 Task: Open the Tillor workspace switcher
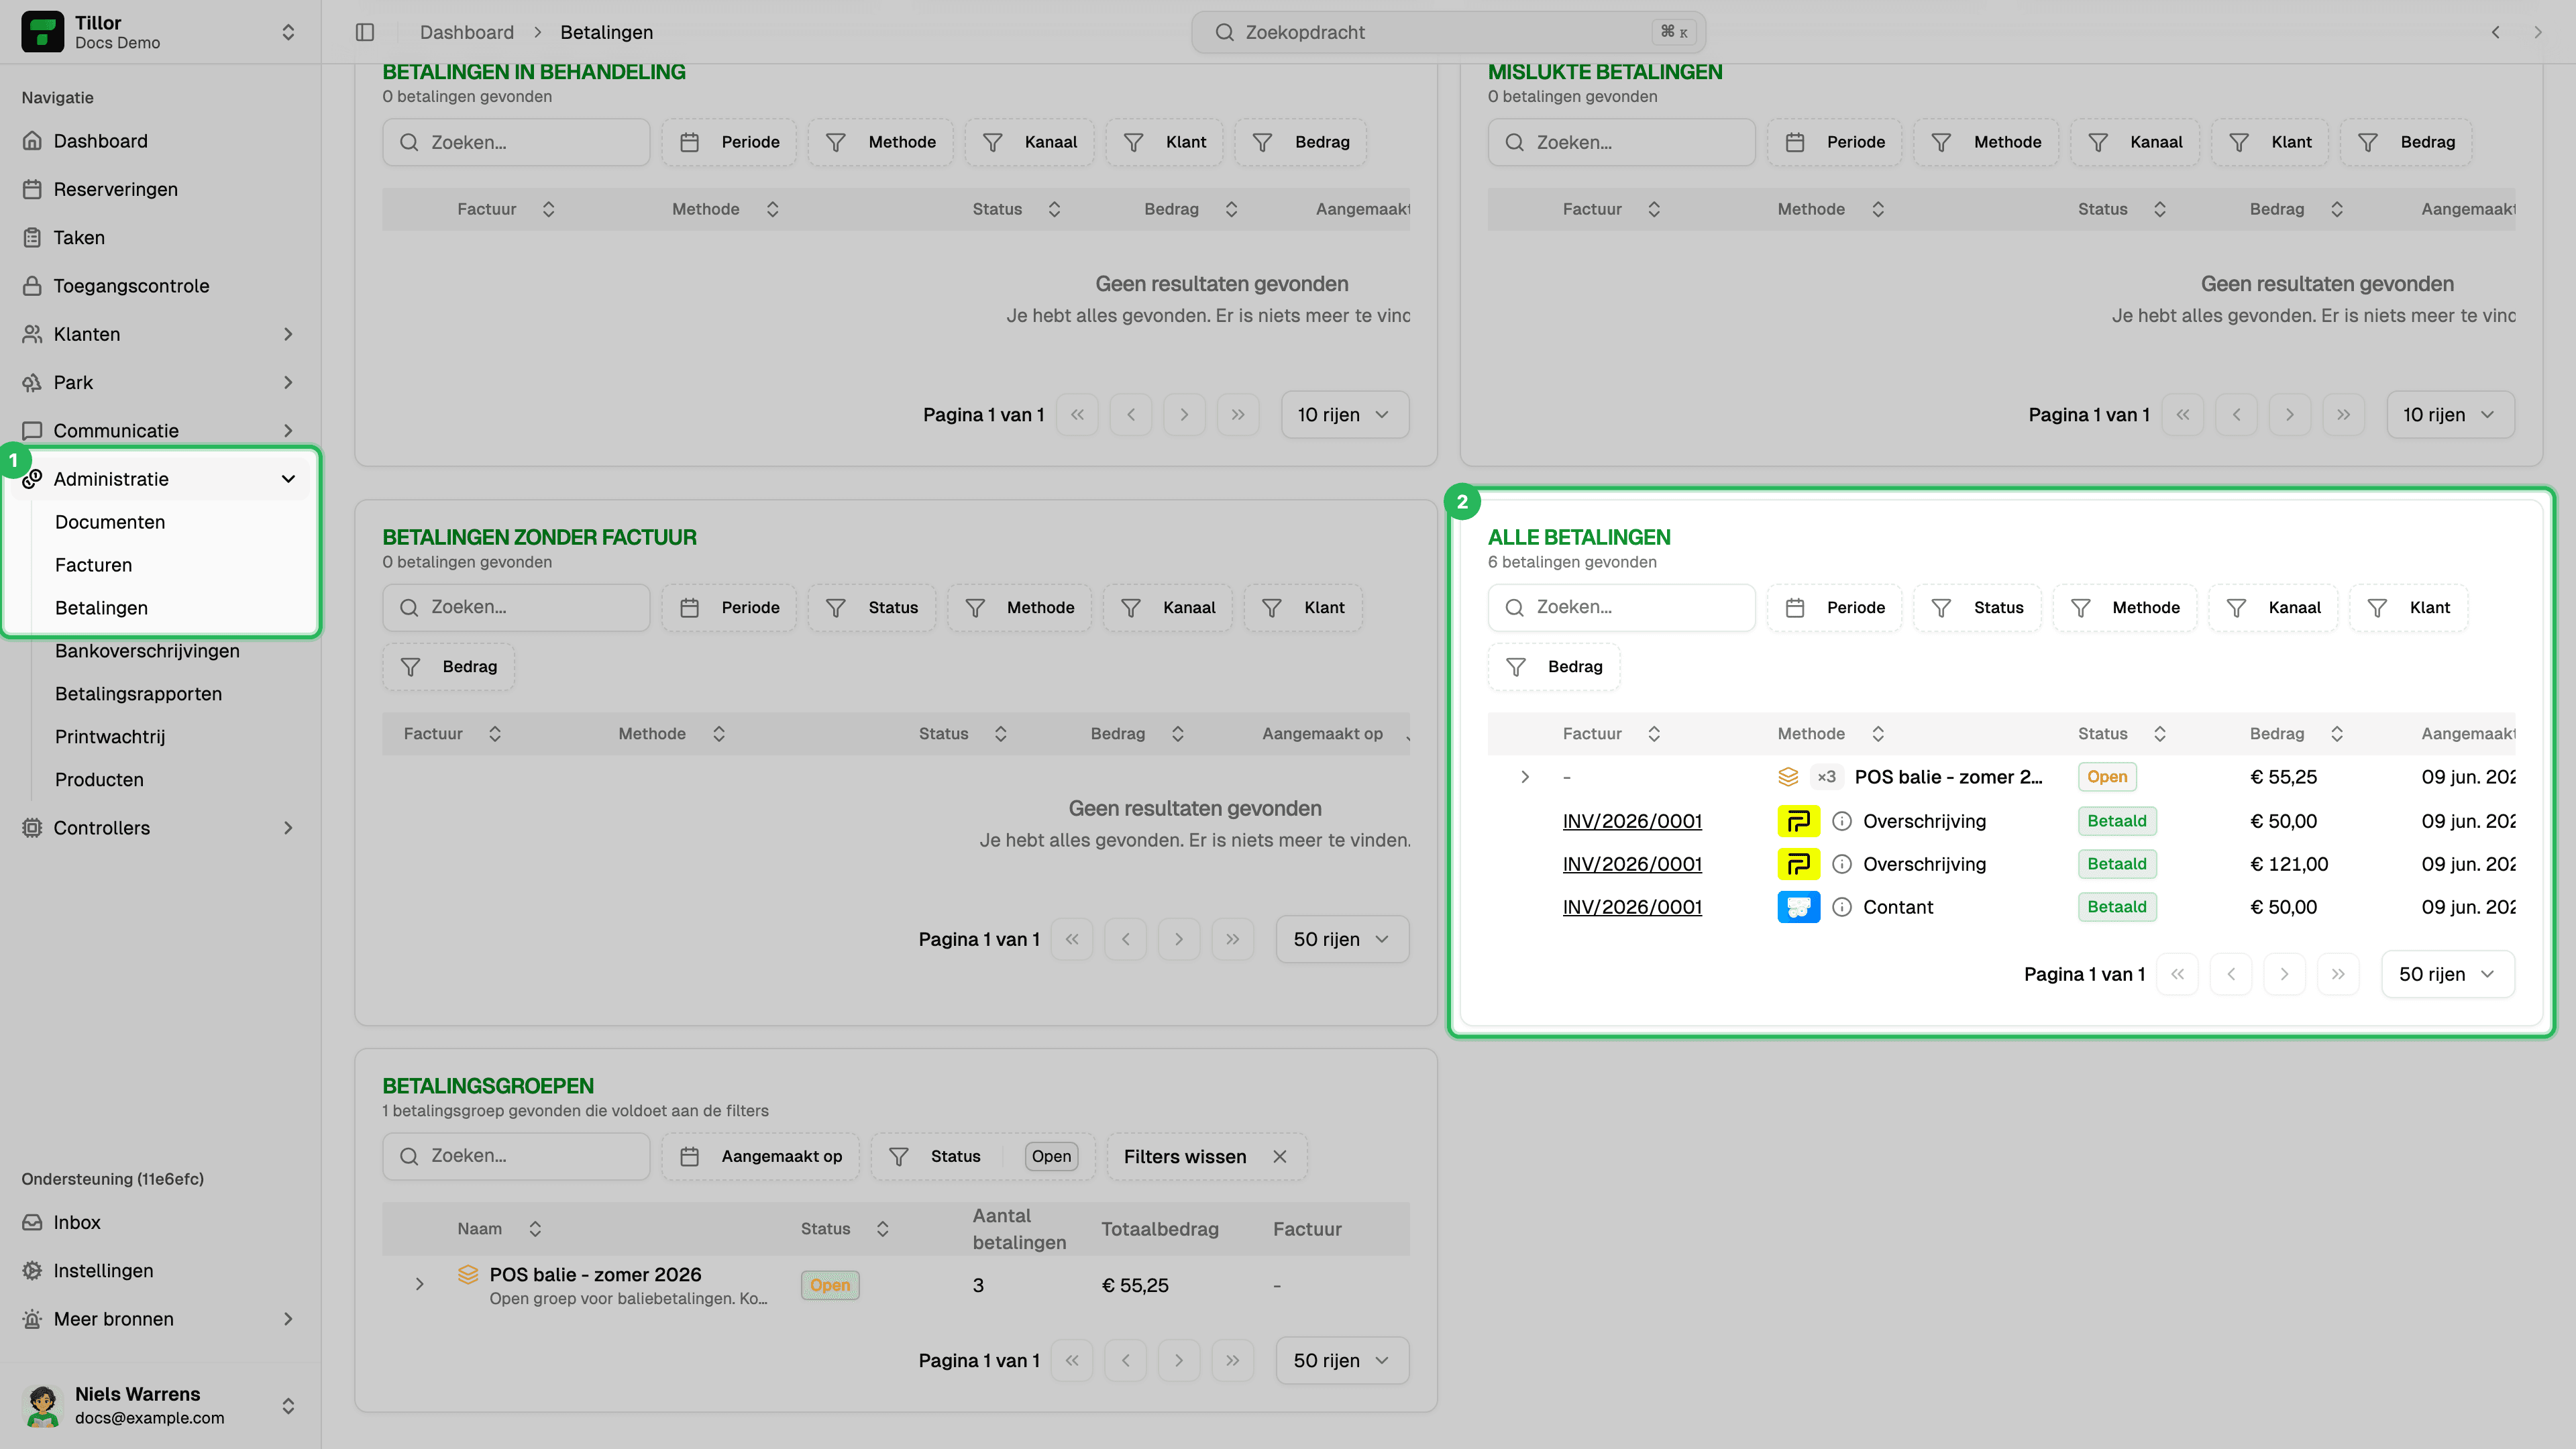coord(160,32)
